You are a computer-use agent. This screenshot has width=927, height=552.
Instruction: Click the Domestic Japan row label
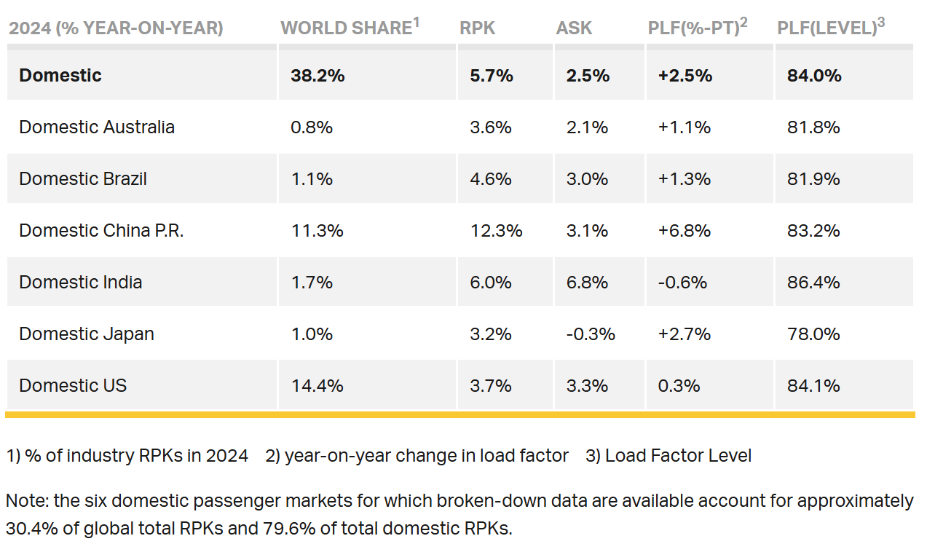(x=87, y=334)
